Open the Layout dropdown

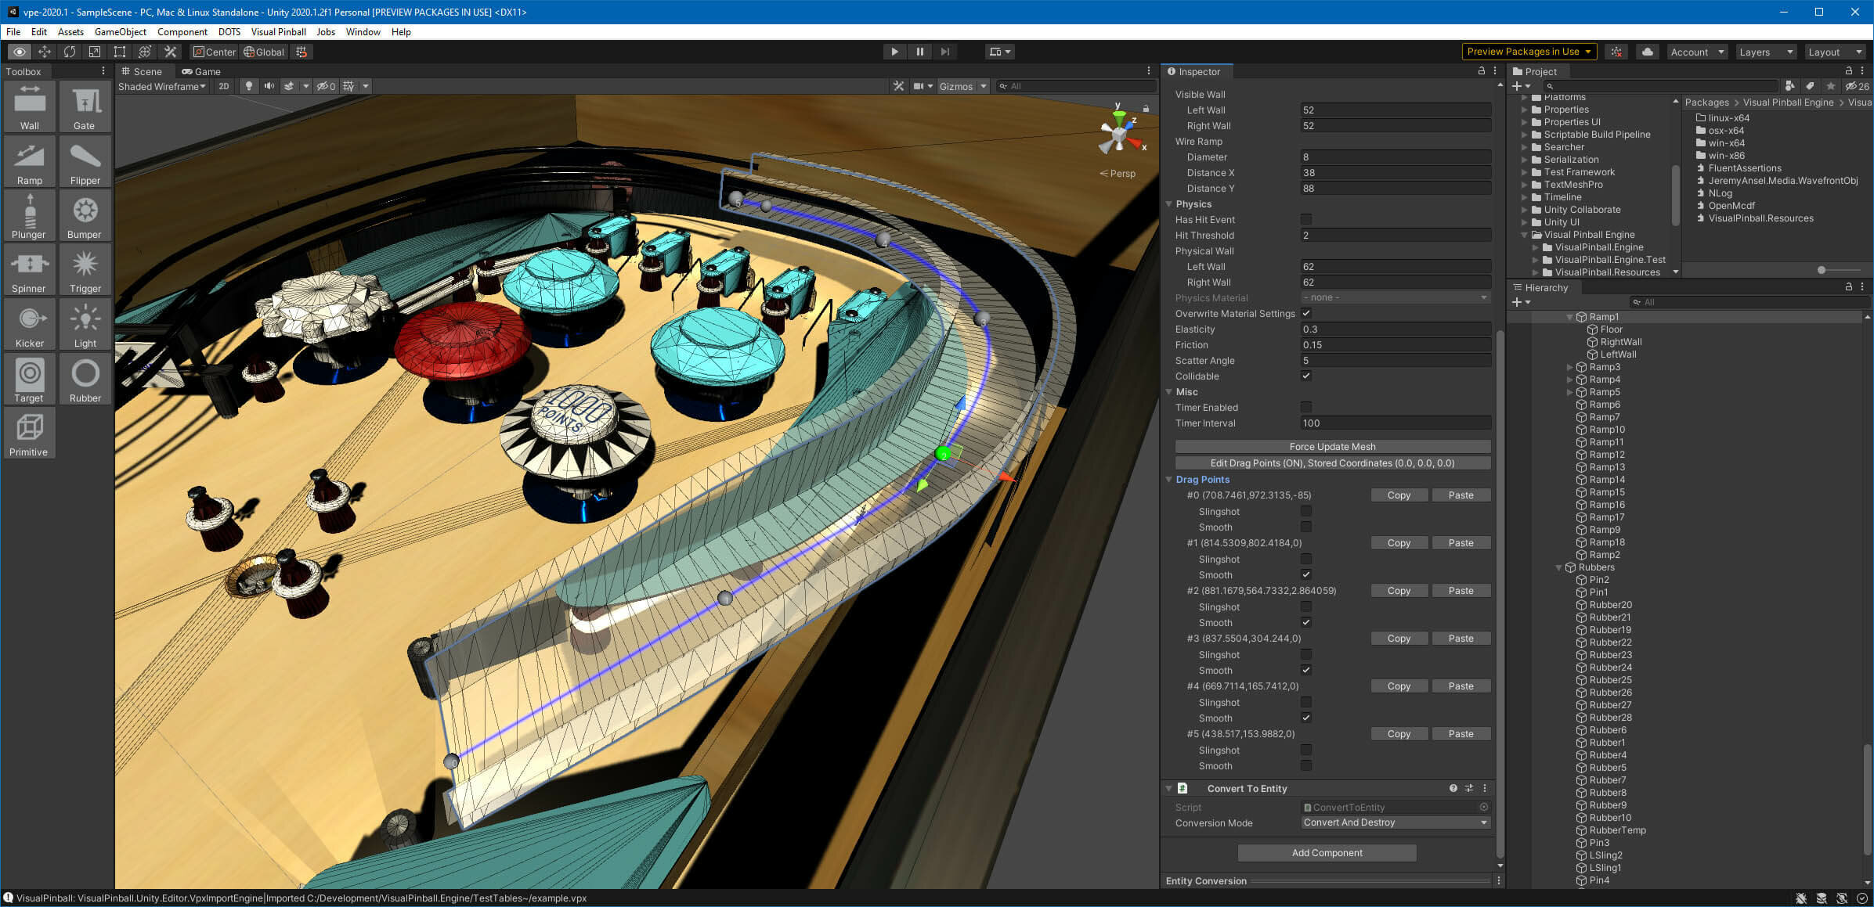pyautogui.click(x=1834, y=52)
